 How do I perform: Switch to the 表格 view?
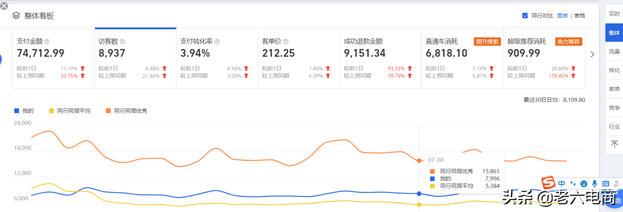tap(580, 16)
